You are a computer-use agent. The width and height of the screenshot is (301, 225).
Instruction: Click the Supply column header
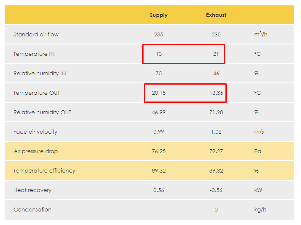(159, 15)
